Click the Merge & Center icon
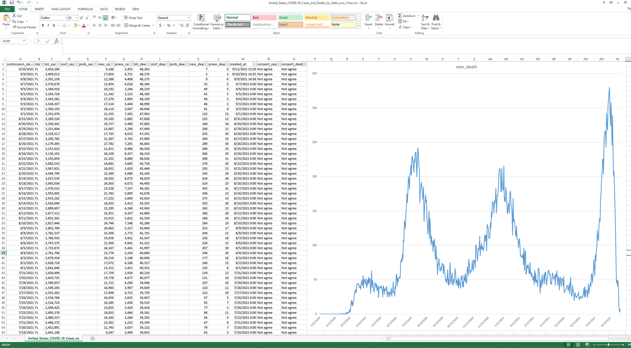 pos(126,26)
